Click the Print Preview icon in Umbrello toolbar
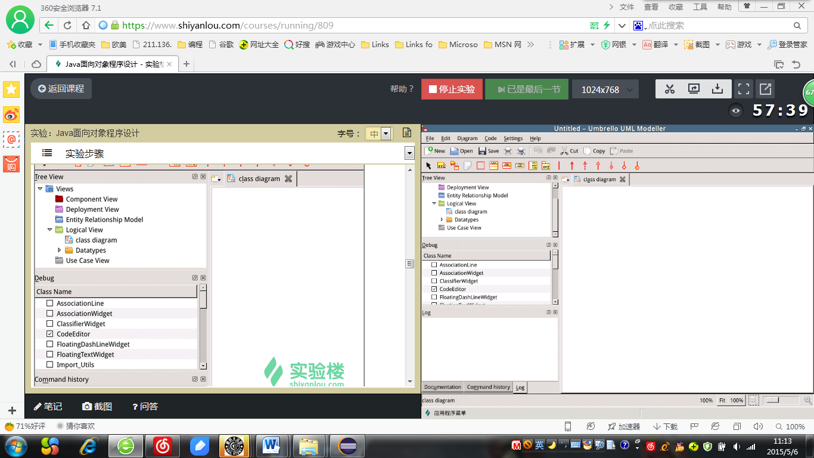 [x=521, y=151]
